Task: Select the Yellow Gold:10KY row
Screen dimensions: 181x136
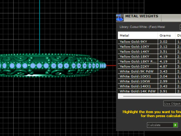Action: (x=149, y=46)
